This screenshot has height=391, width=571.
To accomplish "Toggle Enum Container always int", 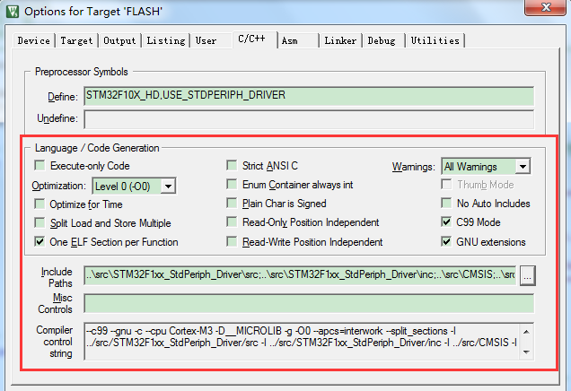I will point(232,185).
